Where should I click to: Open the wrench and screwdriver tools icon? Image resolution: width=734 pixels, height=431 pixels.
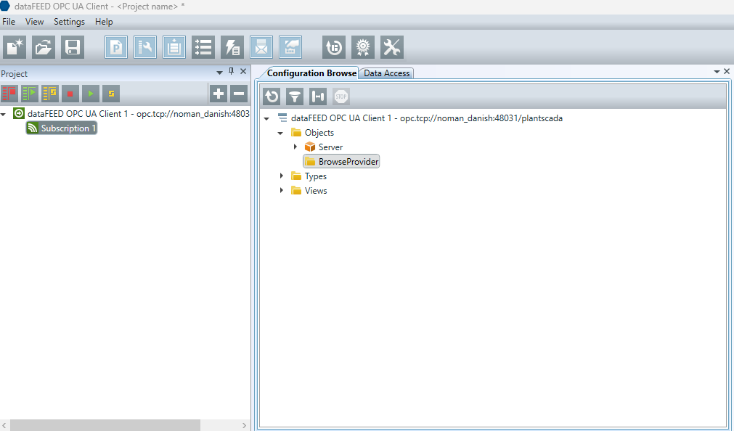point(392,48)
